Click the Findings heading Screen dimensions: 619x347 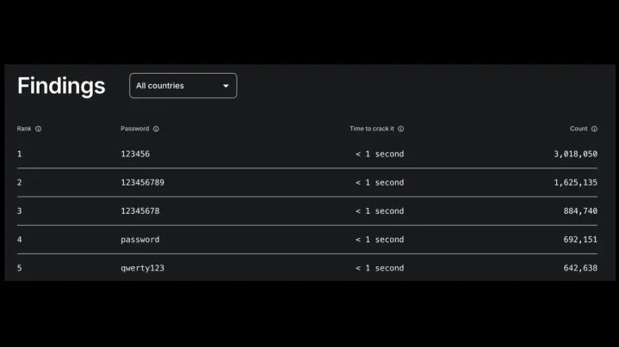(x=61, y=86)
